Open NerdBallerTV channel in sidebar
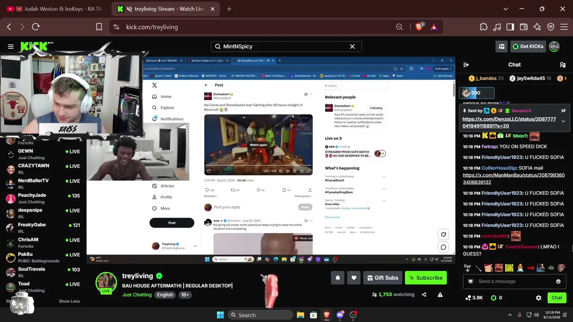The height and width of the screenshot is (322, 573). coord(43,184)
